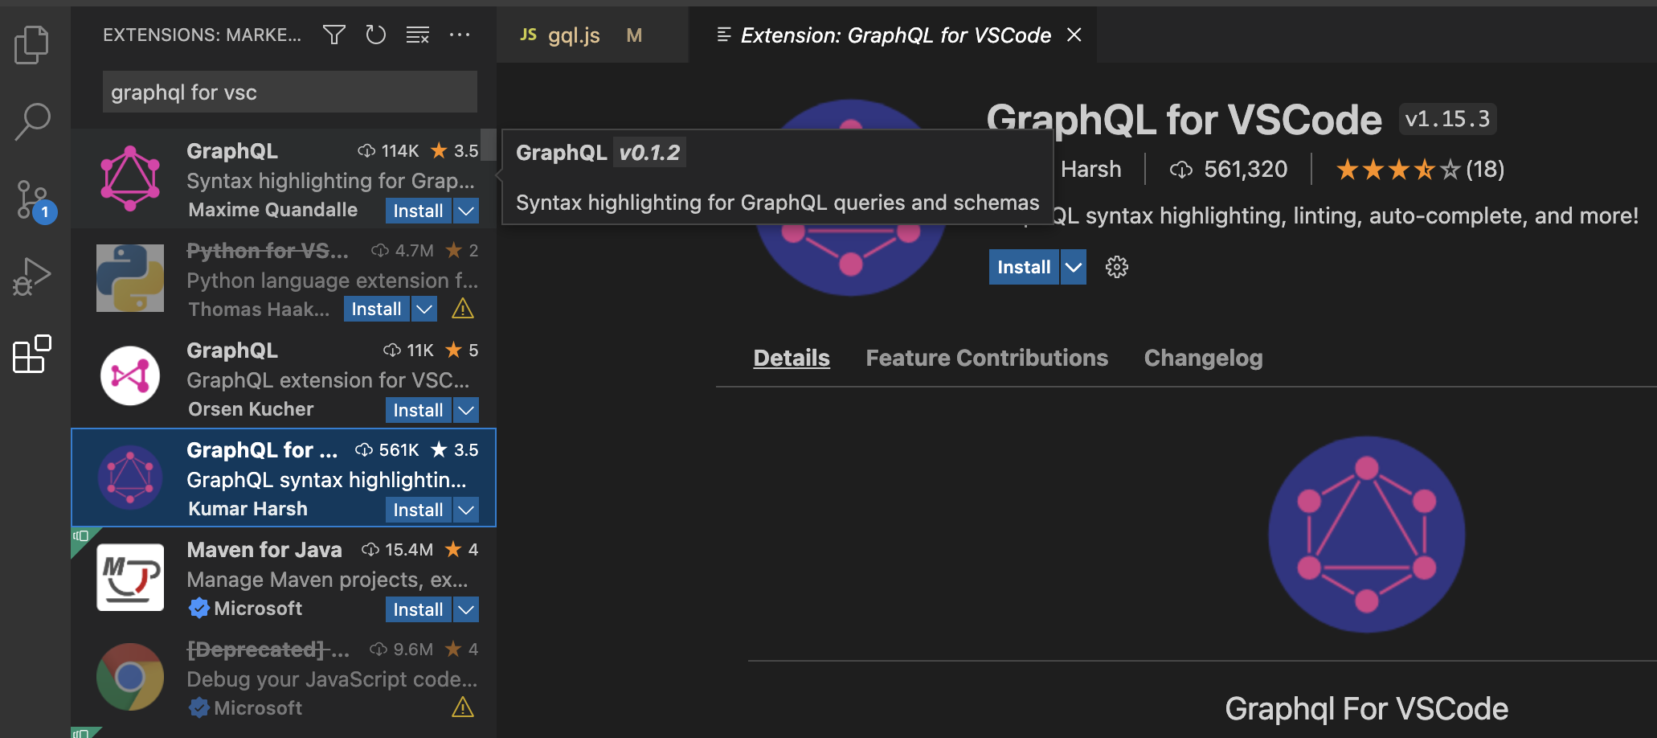Click the Maven for Java extension logo
Screen dimensions: 1657x738
[x=130, y=577]
